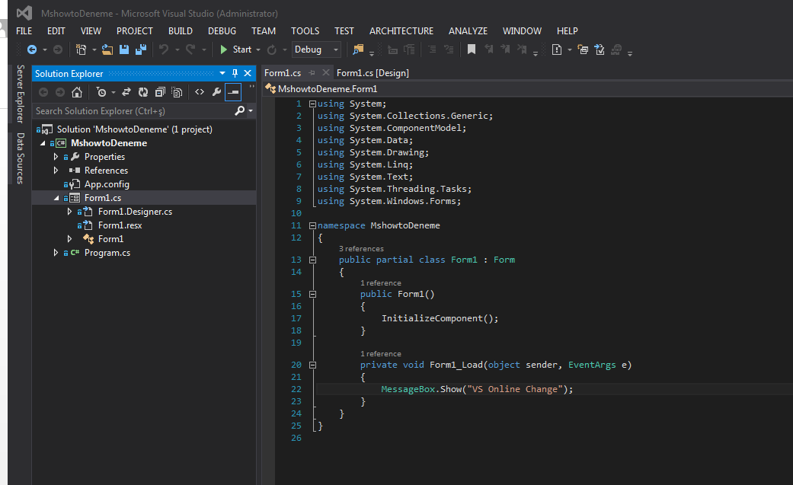The image size is (793, 485).
Task: Start debugging with the green Start button
Action: [x=235, y=49]
